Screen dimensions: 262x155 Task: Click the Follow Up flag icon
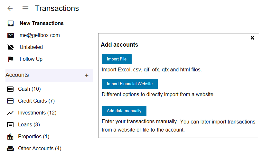coord(11,59)
